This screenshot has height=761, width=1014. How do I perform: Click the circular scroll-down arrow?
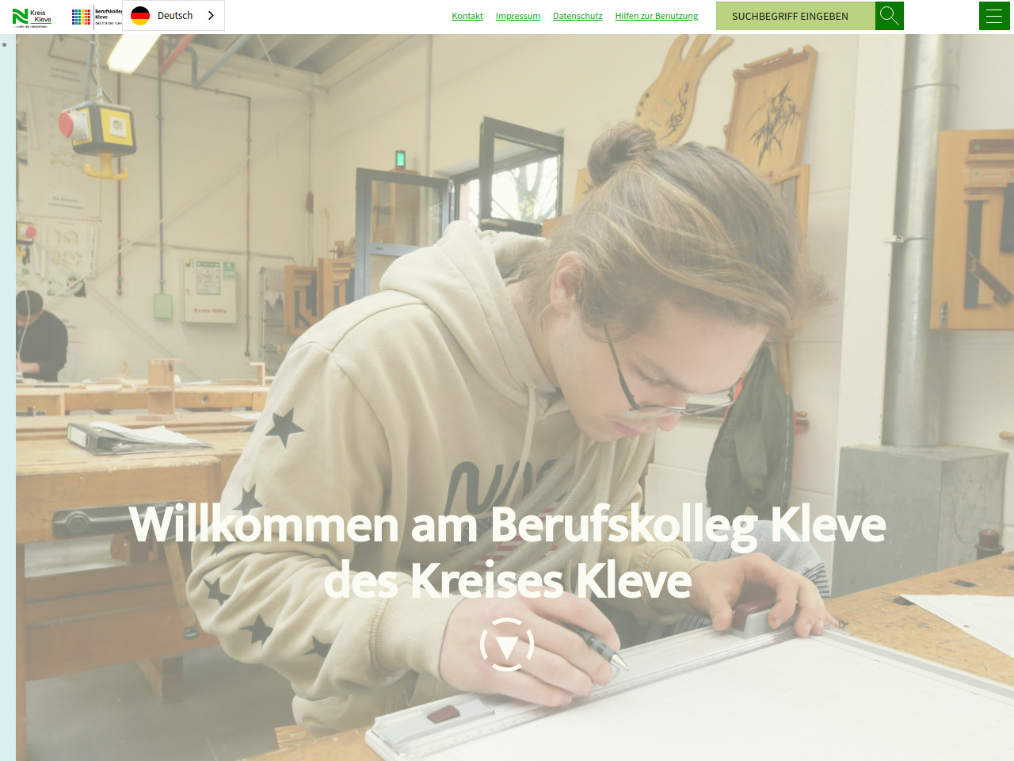click(507, 644)
